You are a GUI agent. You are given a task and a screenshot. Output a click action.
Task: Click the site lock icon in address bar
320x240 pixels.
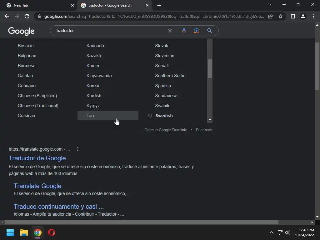pos(39,16)
